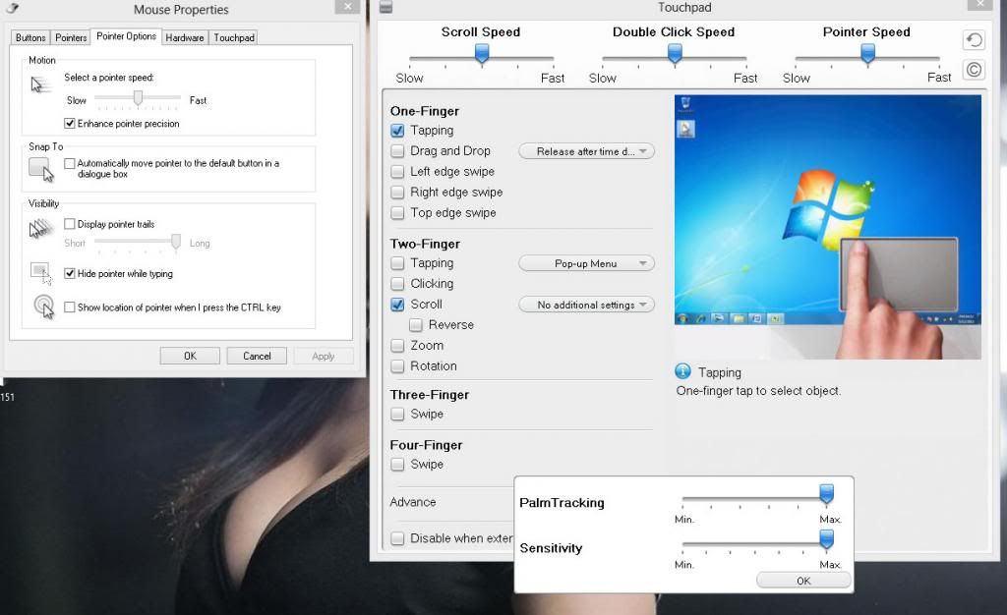This screenshot has height=615, width=1007.
Task: Switch to the Pointers tab
Action: pyautogui.click(x=71, y=38)
